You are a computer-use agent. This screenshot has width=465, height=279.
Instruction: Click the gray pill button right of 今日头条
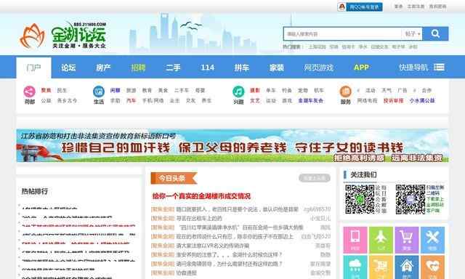pos(315,178)
